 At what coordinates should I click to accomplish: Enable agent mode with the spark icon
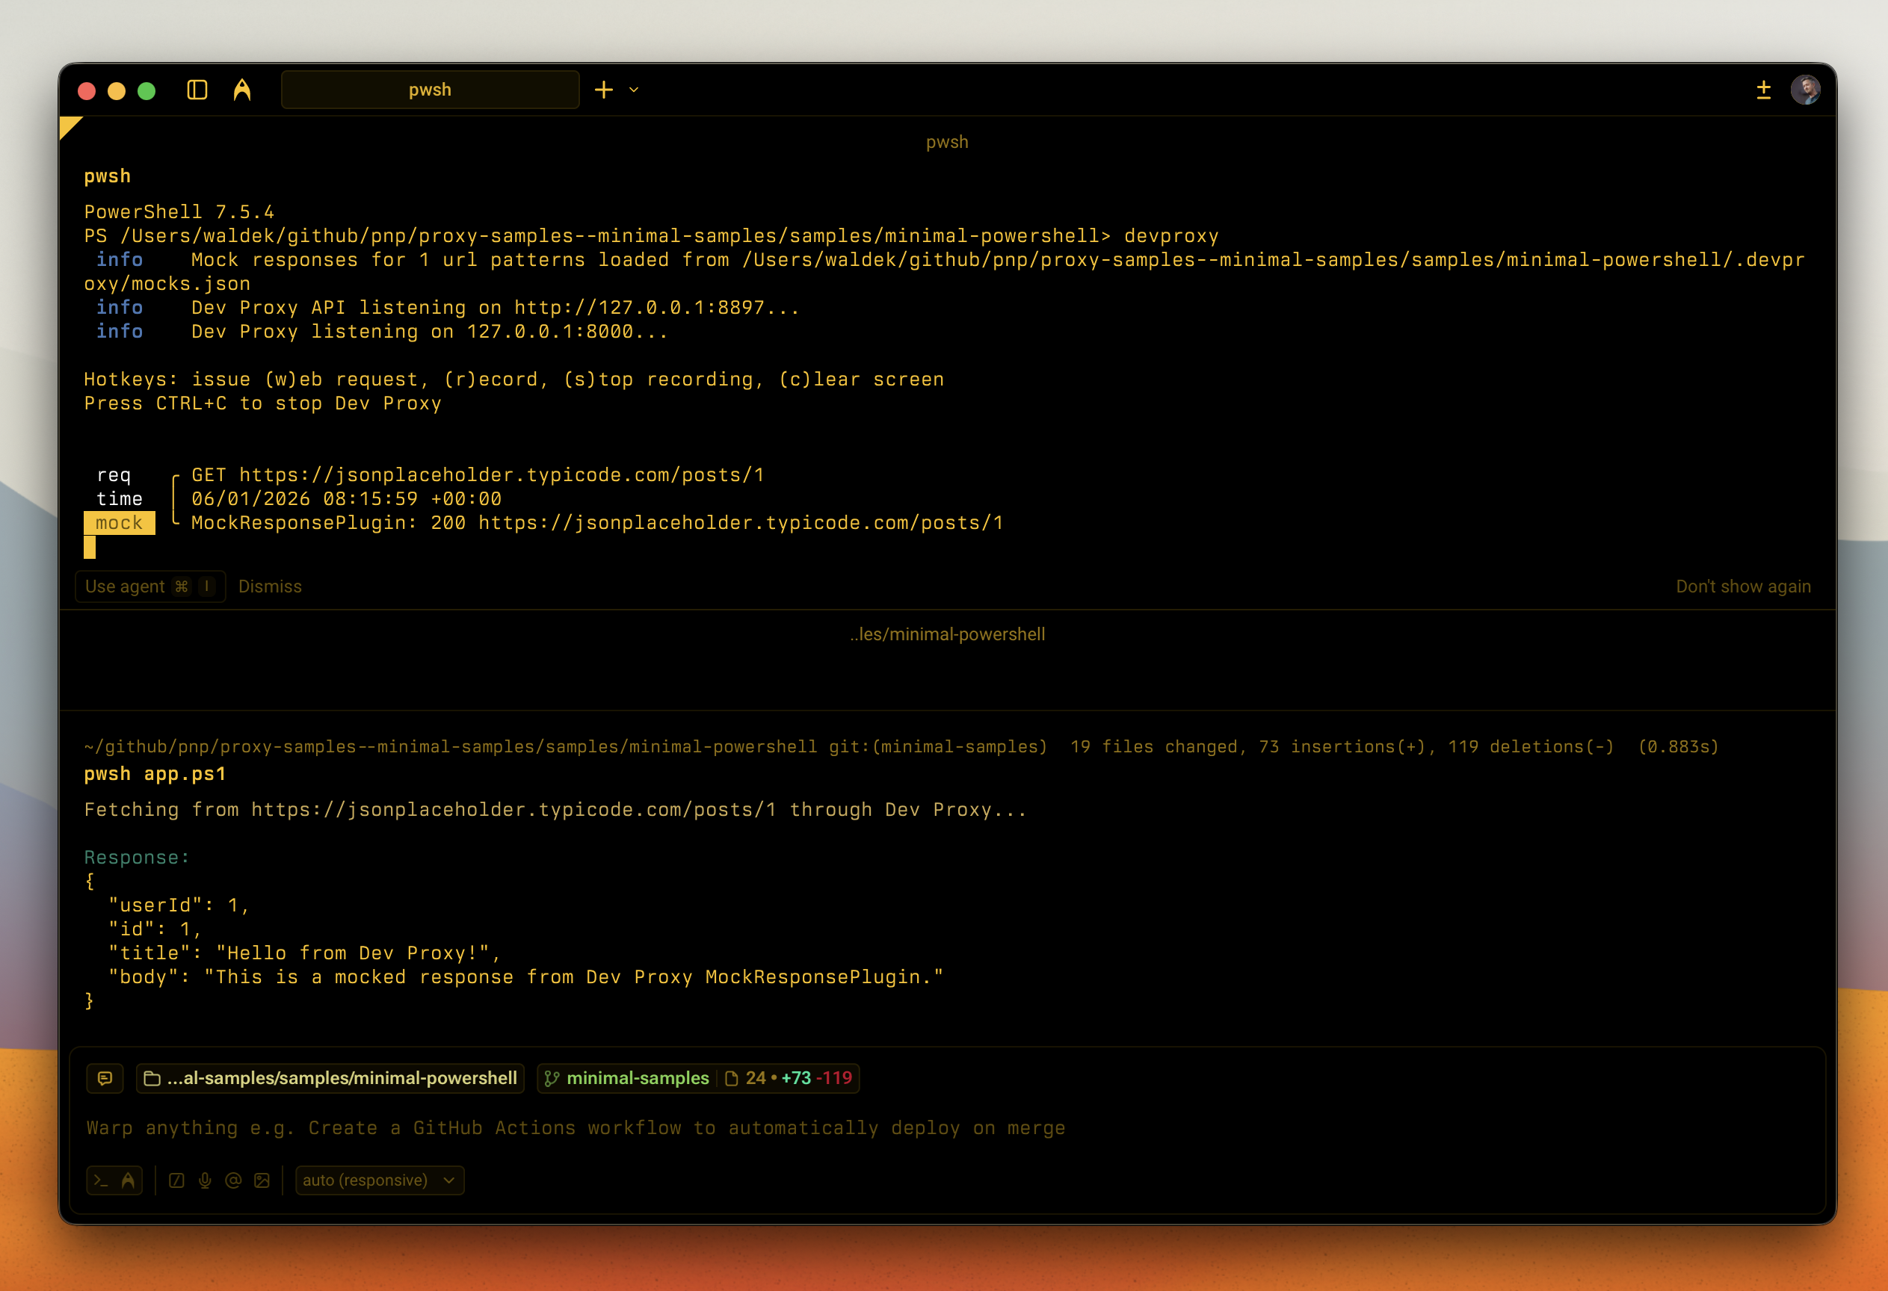click(129, 1180)
